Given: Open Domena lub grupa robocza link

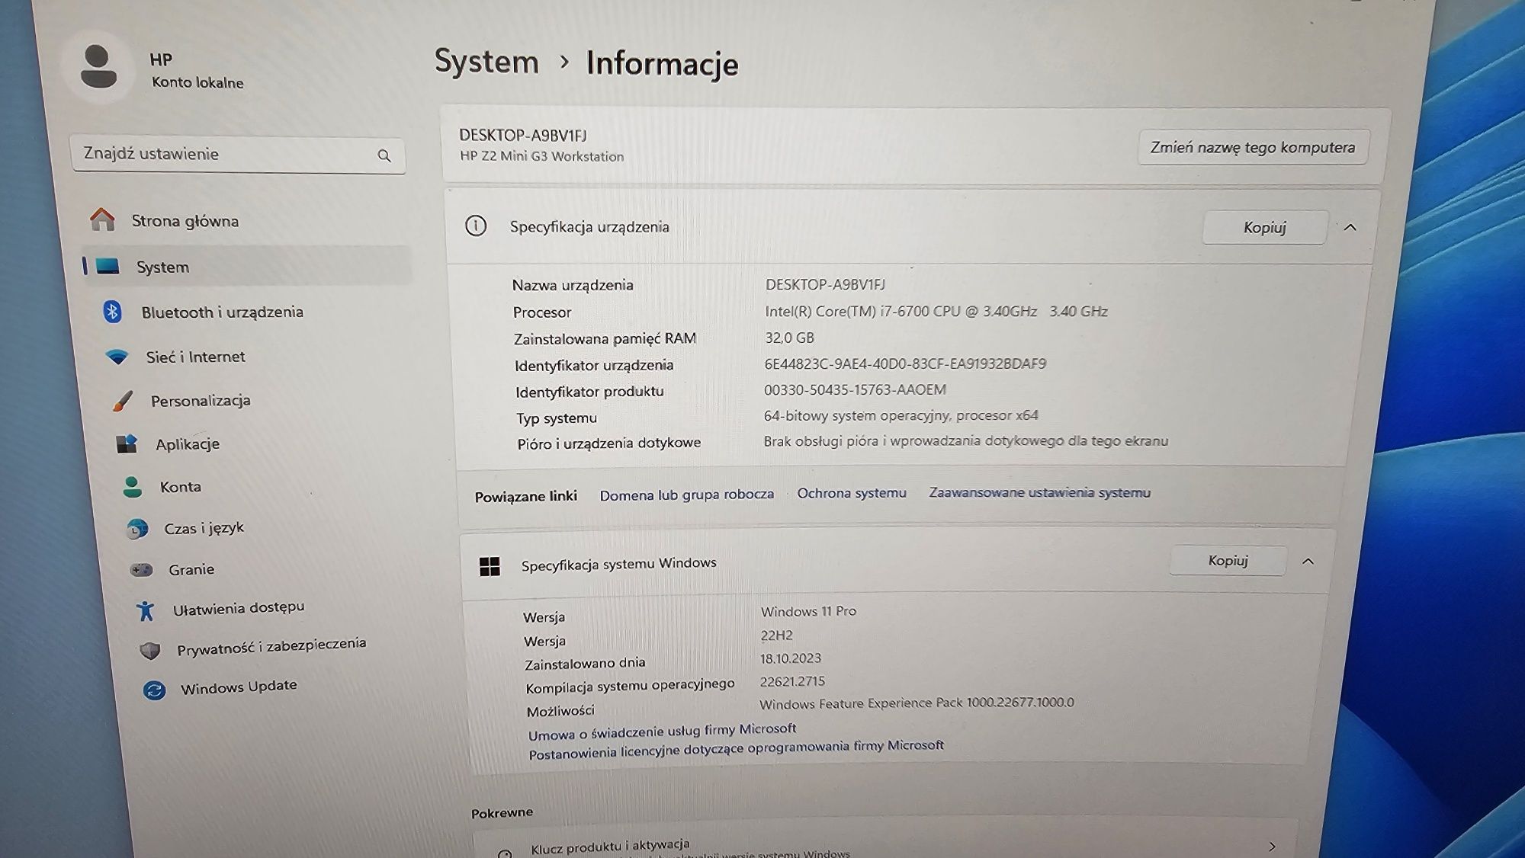Looking at the screenshot, I should pos(686,495).
